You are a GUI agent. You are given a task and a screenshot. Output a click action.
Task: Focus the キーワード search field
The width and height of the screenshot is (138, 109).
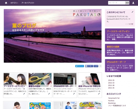[x=117, y=3]
